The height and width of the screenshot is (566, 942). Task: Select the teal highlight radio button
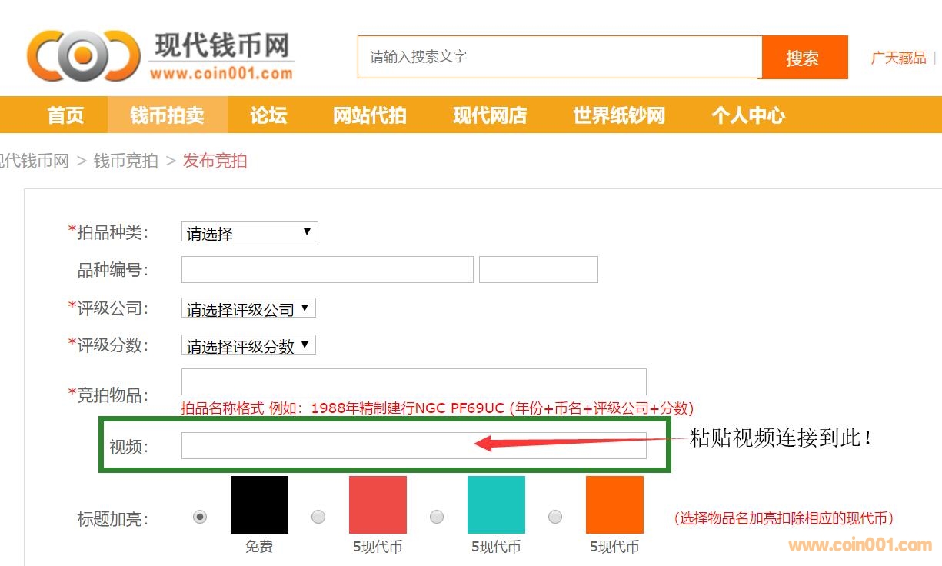[x=437, y=517]
